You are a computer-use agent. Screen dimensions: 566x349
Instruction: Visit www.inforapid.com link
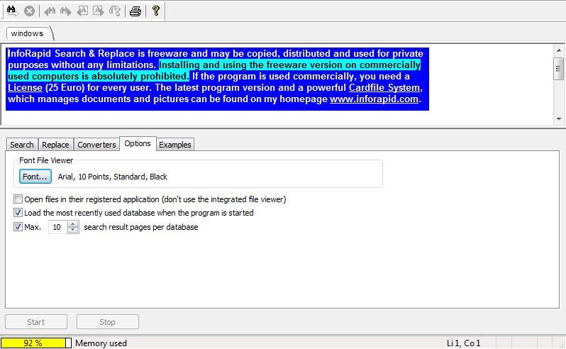(374, 99)
